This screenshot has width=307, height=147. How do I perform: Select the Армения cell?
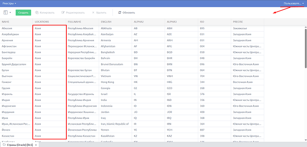point(16,40)
